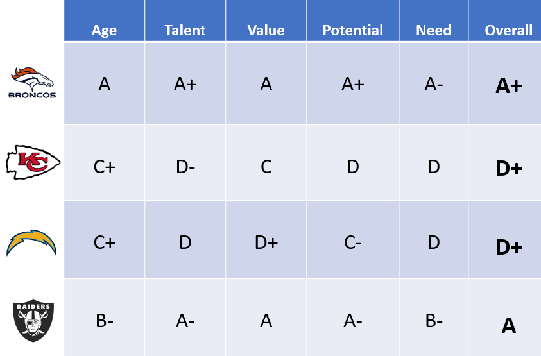
Task: Click the Raiders Age B- grade cell
Action: [104, 318]
